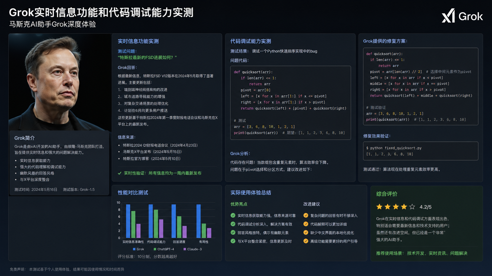The height and width of the screenshot is (276, 492).
Task: Click the 4.2/5 rating score
Action: pos(425,207)
